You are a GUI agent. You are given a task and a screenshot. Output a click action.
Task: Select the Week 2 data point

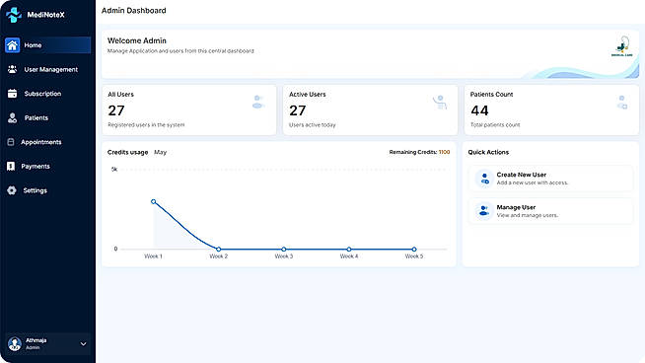click(x=218, y=249)
